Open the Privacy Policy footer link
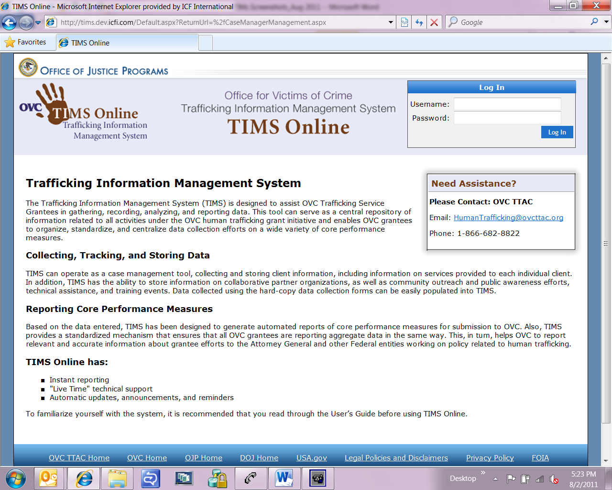Viewport: 612px width, 490px height. [x=490, y=458]
